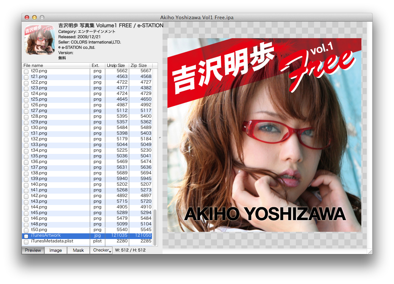Screen dimensions: 394x284
Task: Select the t37.png file row
Action: coord(87,168)
